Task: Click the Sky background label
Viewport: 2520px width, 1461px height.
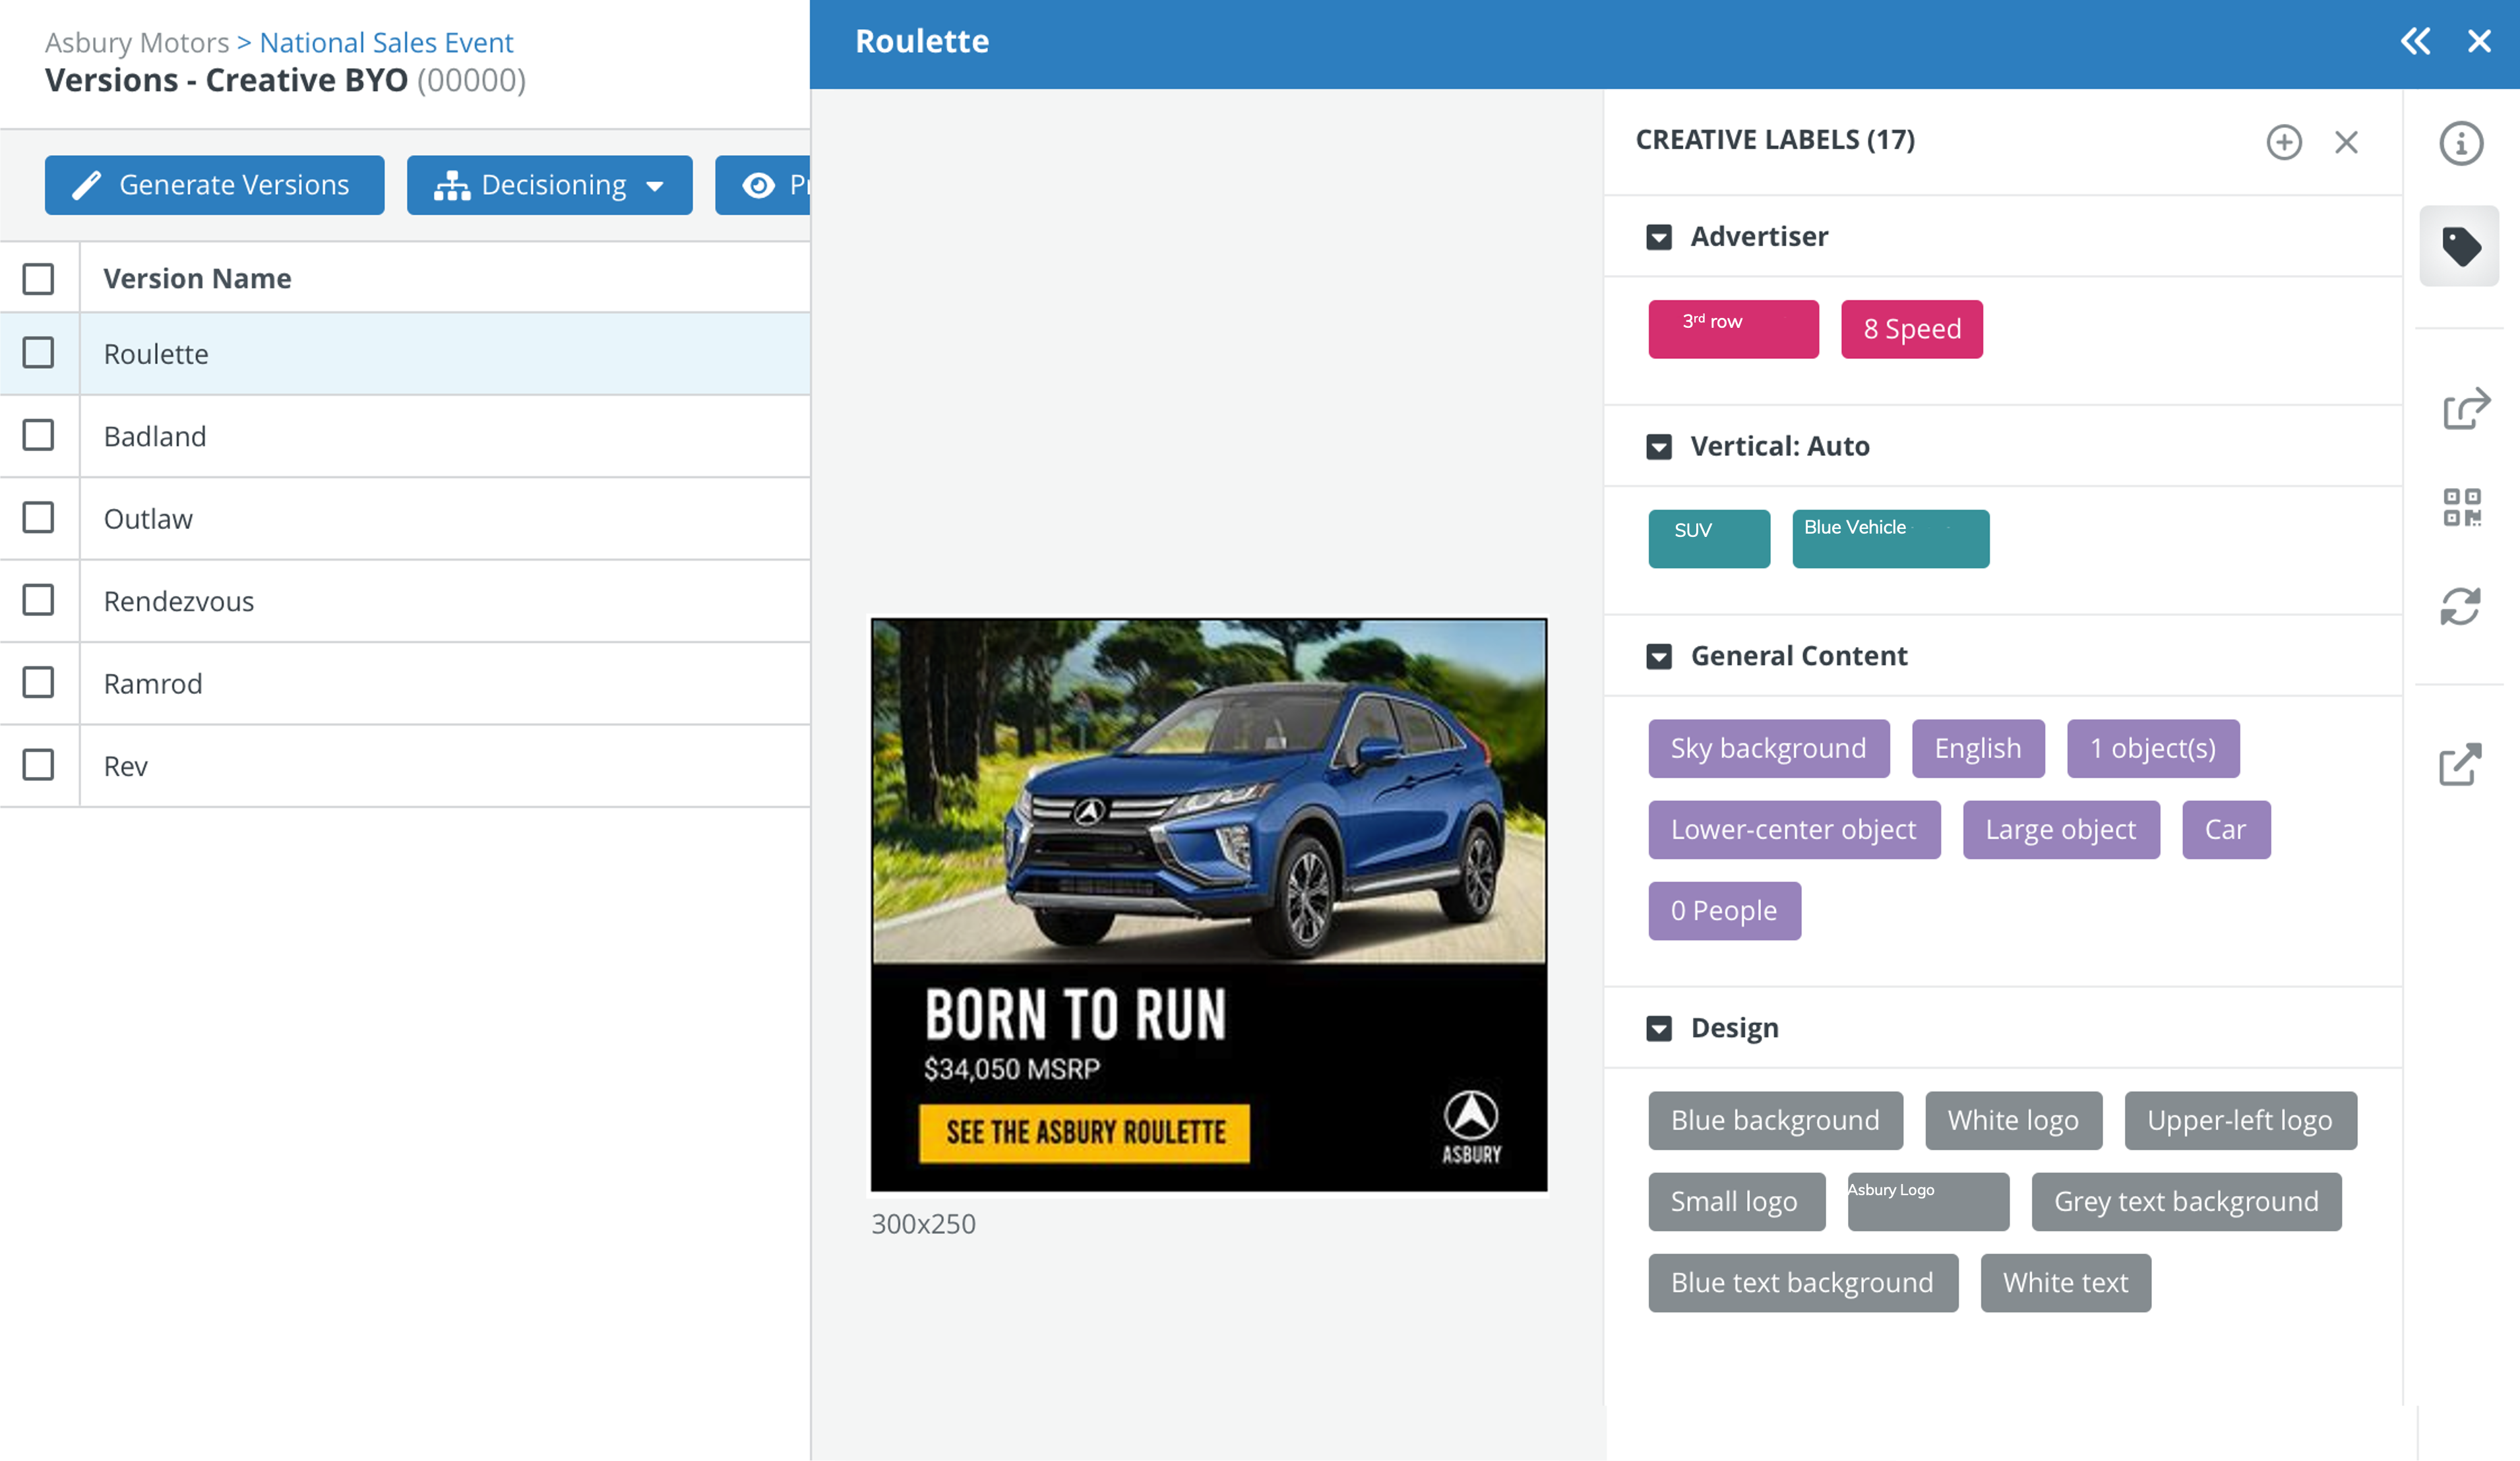Action: click(1768, 749)
